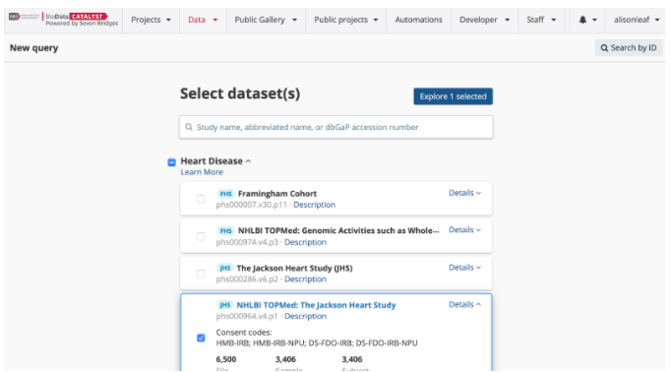The image size is (671, 372).
Task: Click the BioData Catalyst logo
Action: coord(63,20)
